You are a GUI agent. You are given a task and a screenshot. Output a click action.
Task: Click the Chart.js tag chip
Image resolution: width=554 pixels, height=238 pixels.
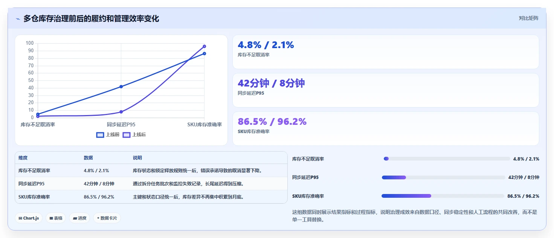[x=29, y=218]
